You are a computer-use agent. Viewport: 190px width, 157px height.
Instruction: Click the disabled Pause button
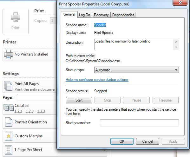click(x=136, y=100)
